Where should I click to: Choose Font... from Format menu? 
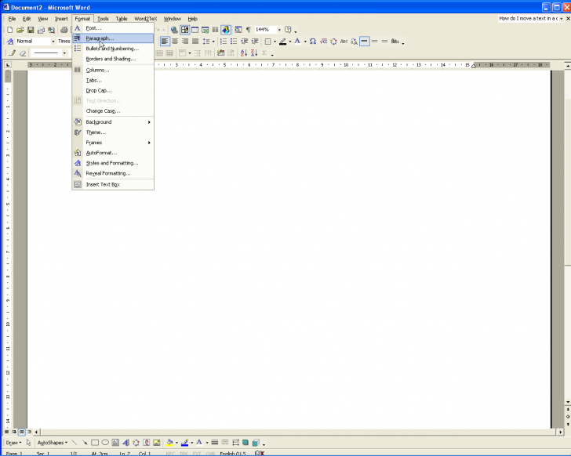[x=113, y=28]
